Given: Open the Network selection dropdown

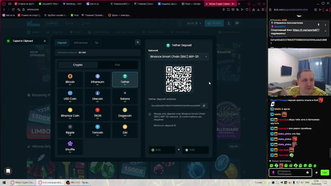Looking at the screenshot, I should click(179, 57).
